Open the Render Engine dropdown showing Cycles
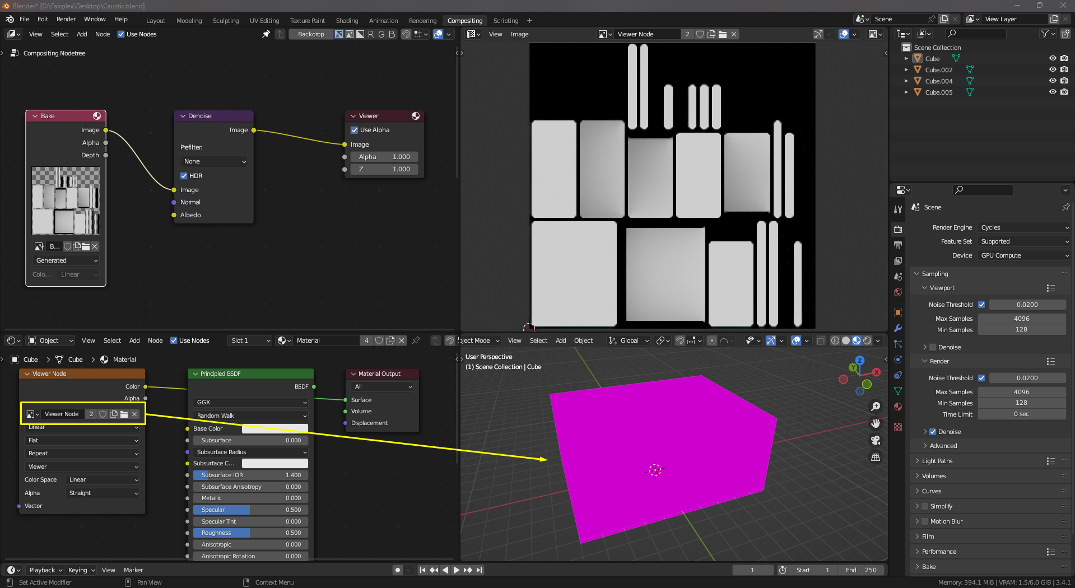 pyautogui.click(x=1025, y=227)
